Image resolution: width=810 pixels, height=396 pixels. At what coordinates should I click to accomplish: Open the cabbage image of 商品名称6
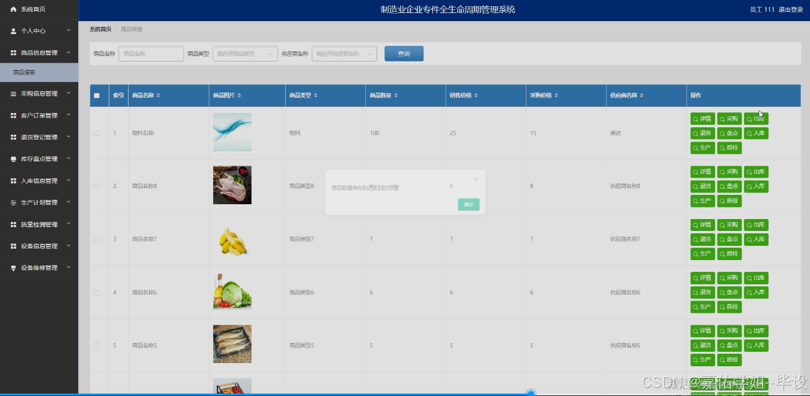click(x=232, y=291)
